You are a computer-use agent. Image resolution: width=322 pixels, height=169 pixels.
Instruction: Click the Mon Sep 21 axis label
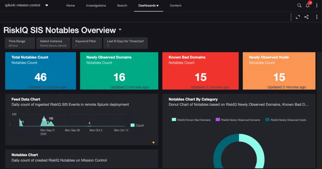[x=48, y=130]
